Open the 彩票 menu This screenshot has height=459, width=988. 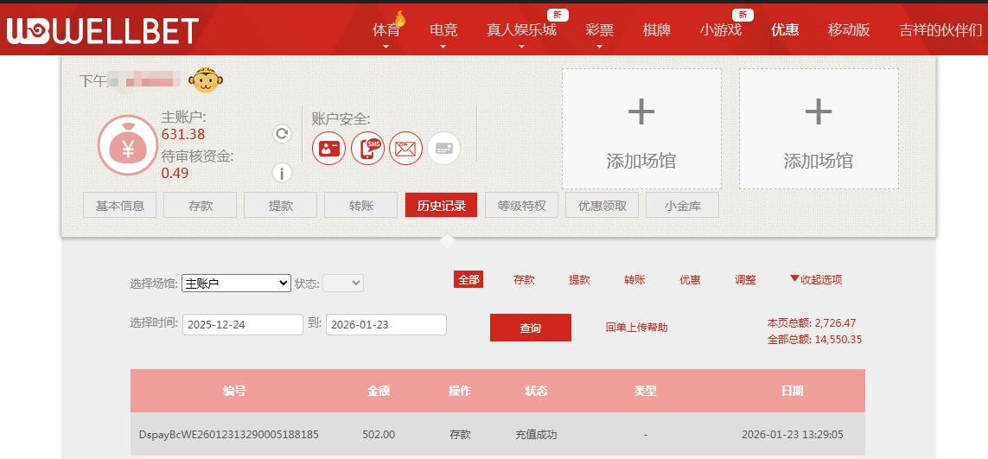599,30
